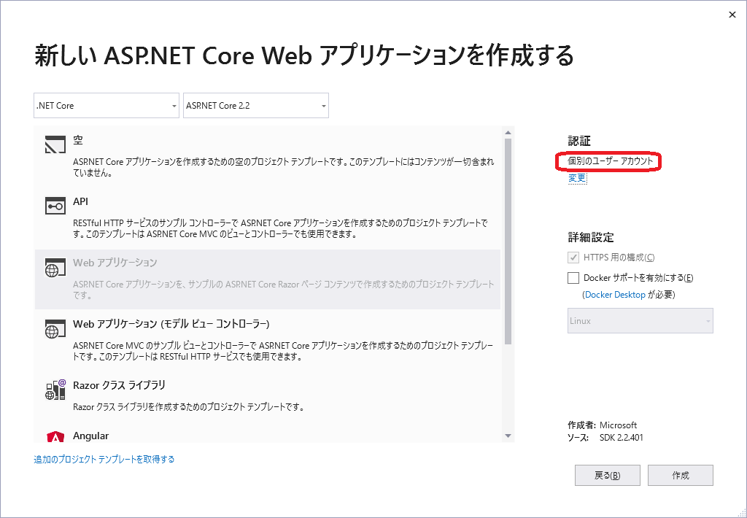This screenshot has height=518, width=747.
Task: Click the template list scroll-up arrow
Action: click(x=508, y=133)
